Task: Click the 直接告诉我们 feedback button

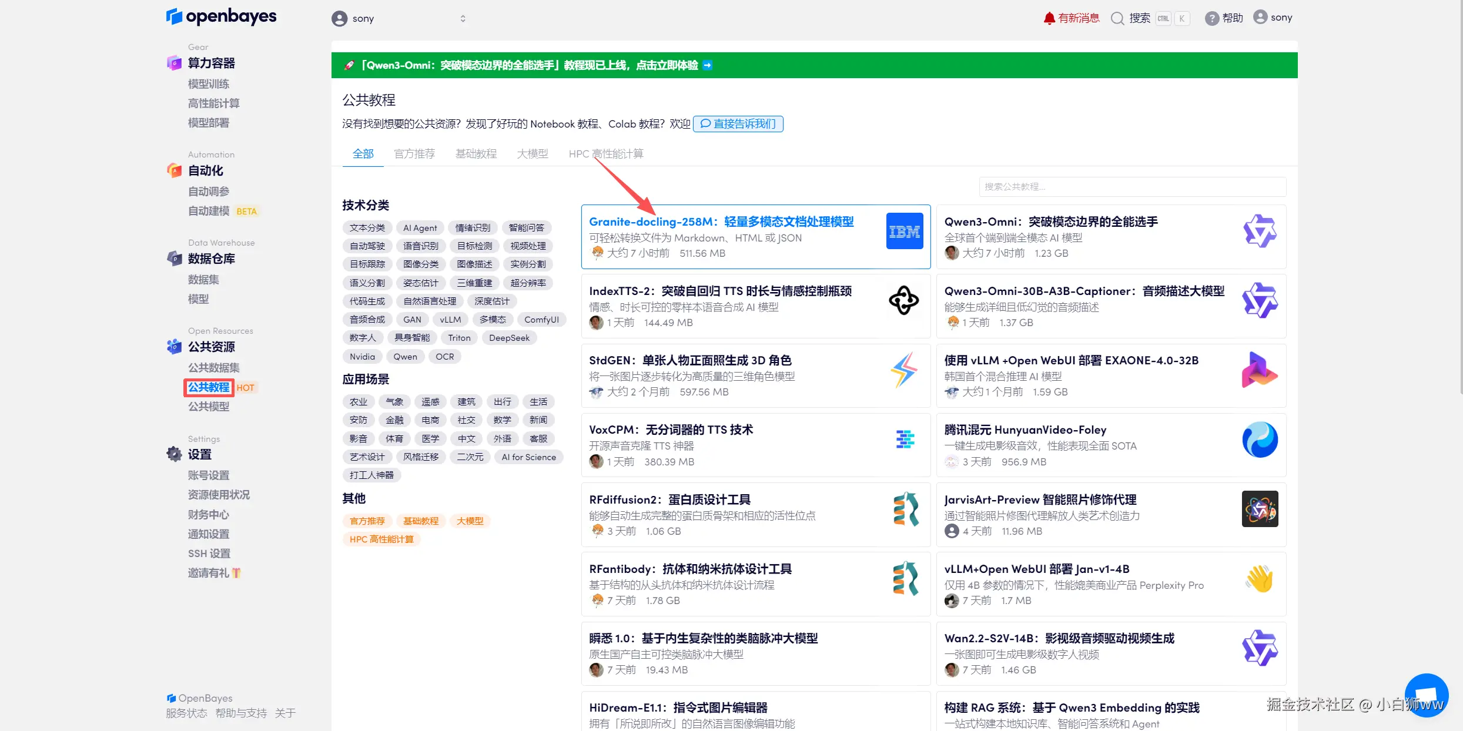Action: pyautogui.click(x=738, y=124)
